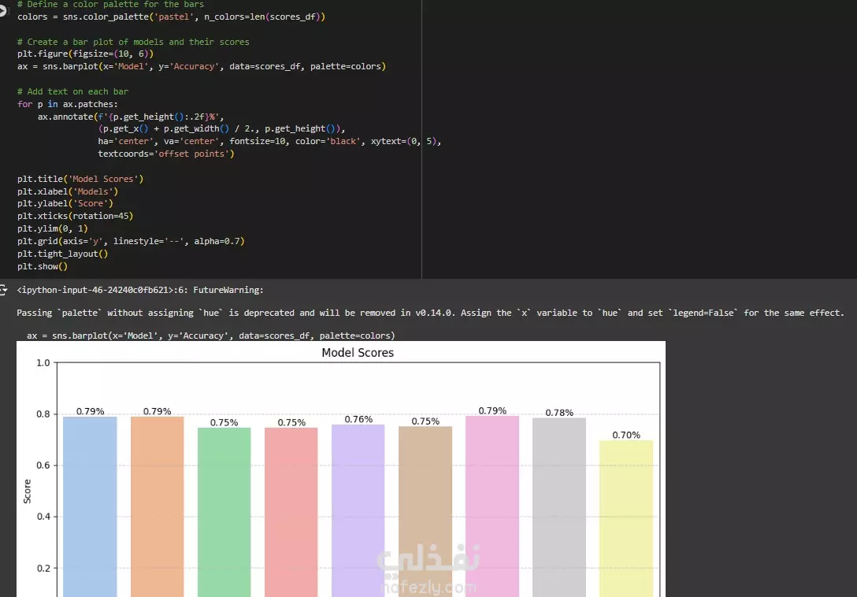Screen dimensions: 857x597
Task: Click the pastel yellow bar in the chart
Action: click(626, 519)
